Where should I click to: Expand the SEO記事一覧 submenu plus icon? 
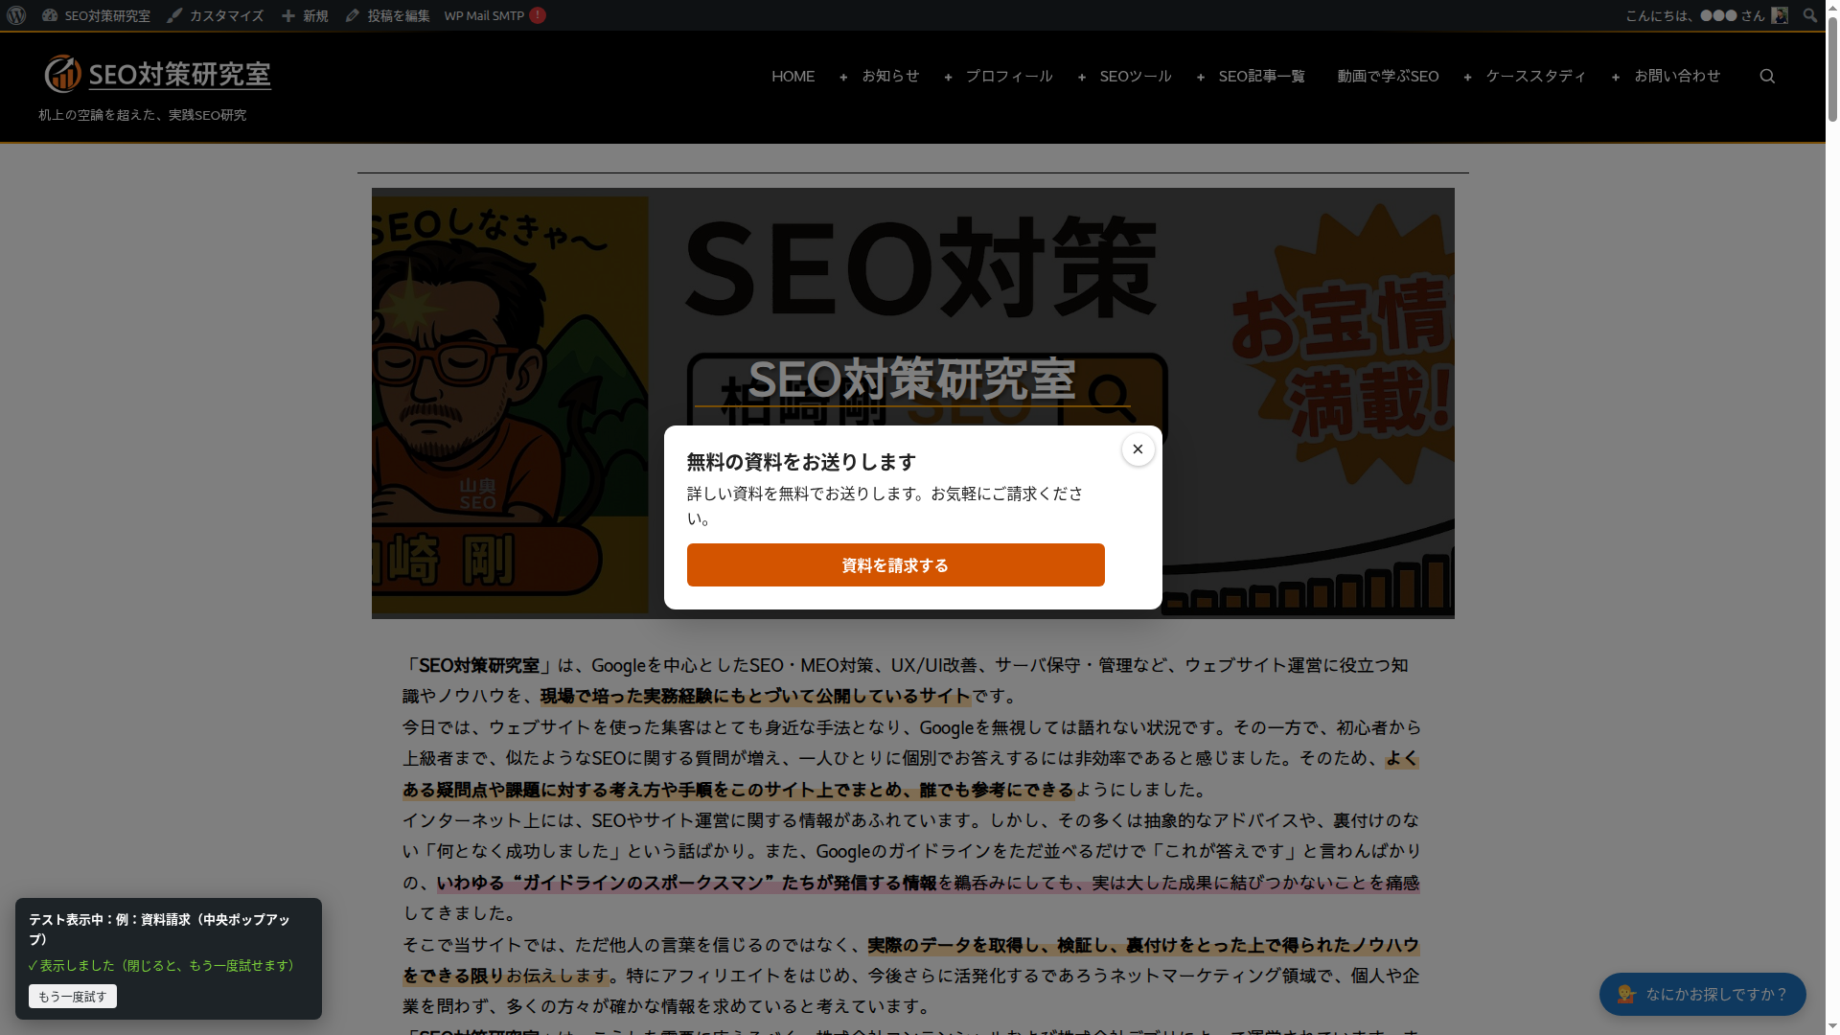[x=1201, y=77]
